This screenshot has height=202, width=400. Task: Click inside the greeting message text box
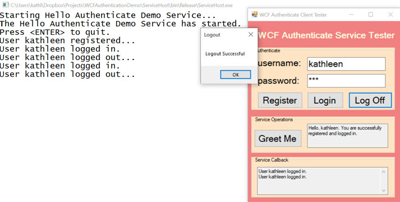pyautogui.click(x=347, y=136)
